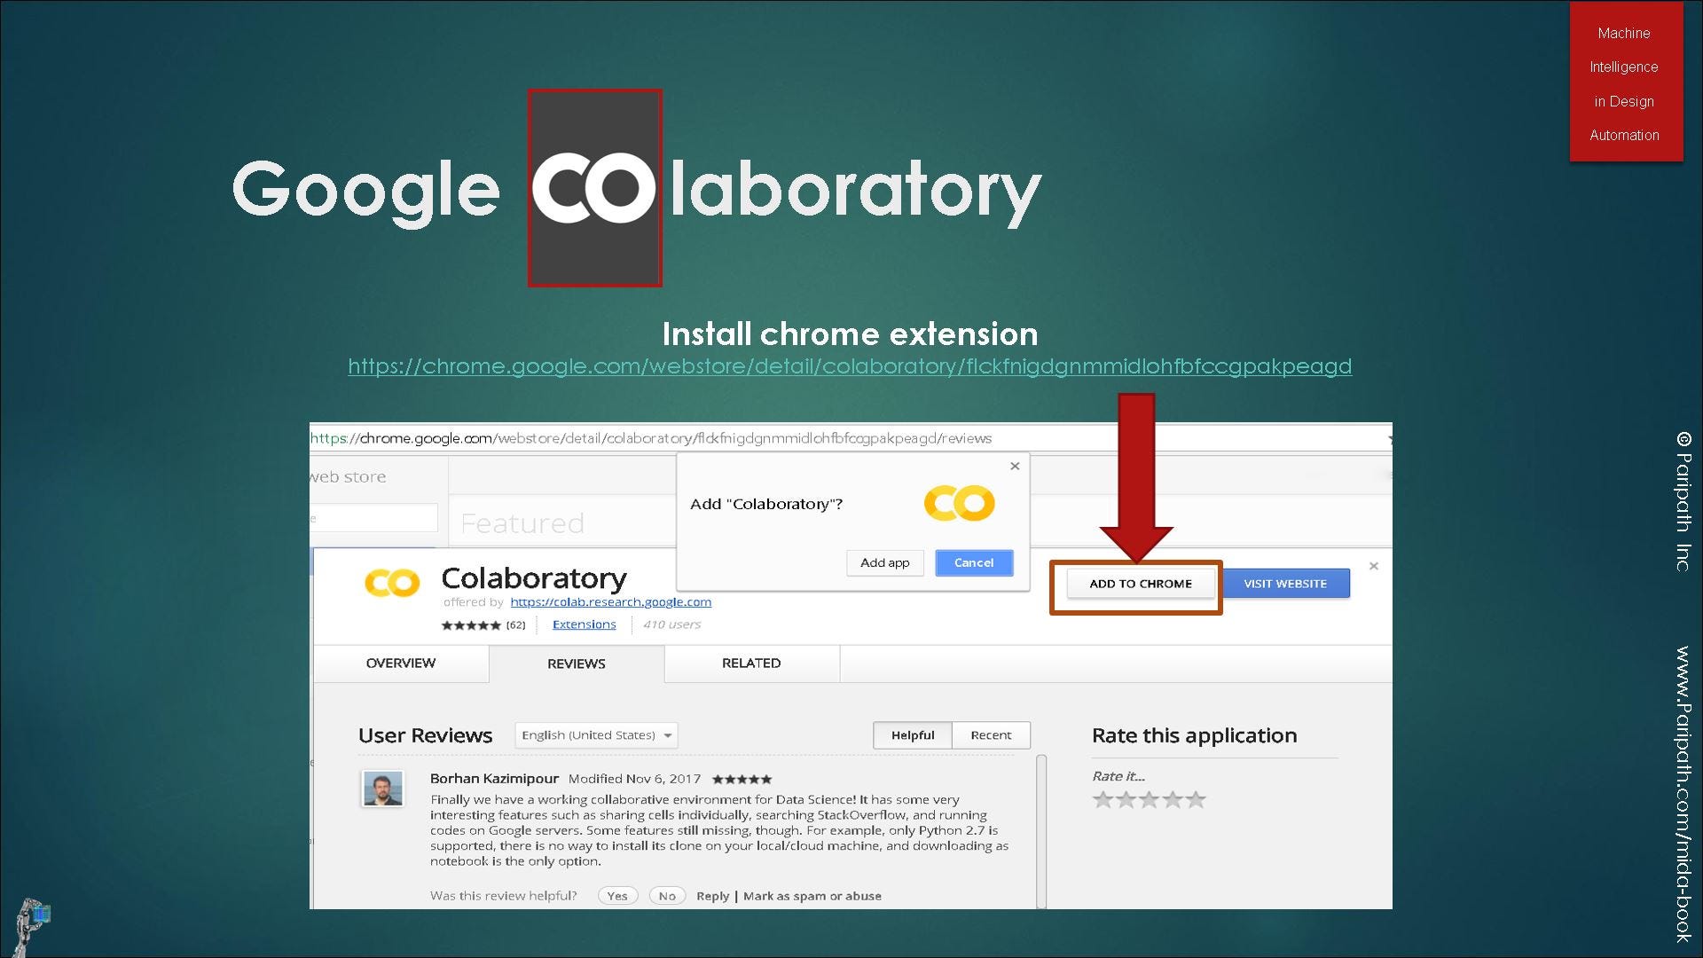Switch the review sorting to Recent

tap(990, 734)
